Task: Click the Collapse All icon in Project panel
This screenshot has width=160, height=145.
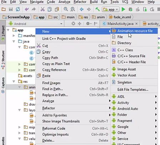Action: click(x=79, y=24)
